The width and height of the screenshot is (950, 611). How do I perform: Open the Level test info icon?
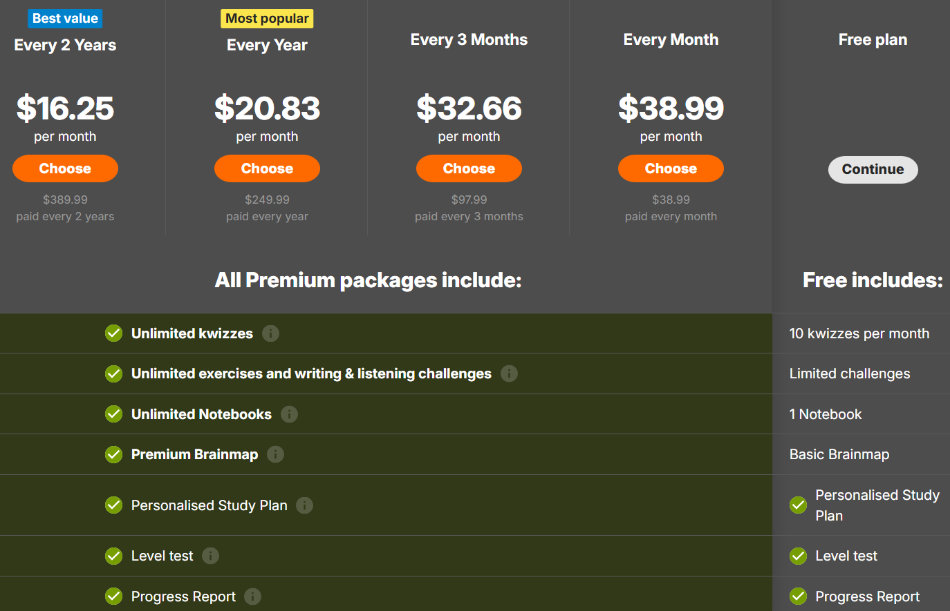click(210, 556)
